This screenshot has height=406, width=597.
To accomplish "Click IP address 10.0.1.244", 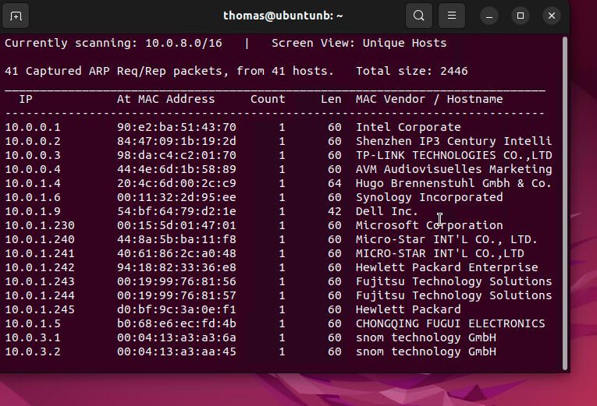I will (40, 296).
